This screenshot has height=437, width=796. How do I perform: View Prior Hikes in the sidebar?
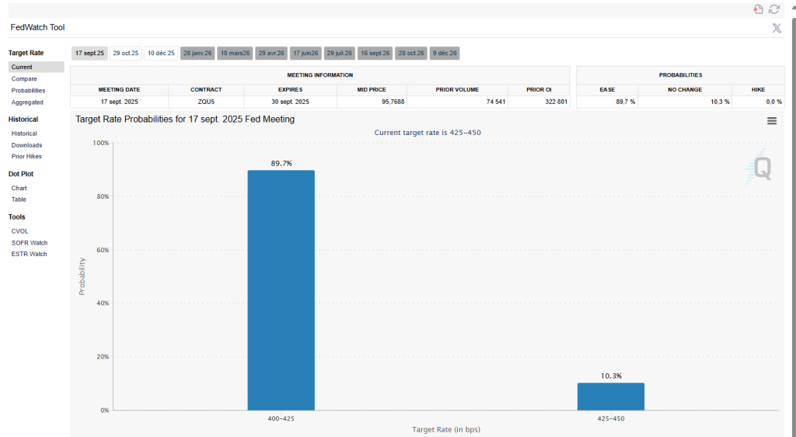click(x=26, y=157)
